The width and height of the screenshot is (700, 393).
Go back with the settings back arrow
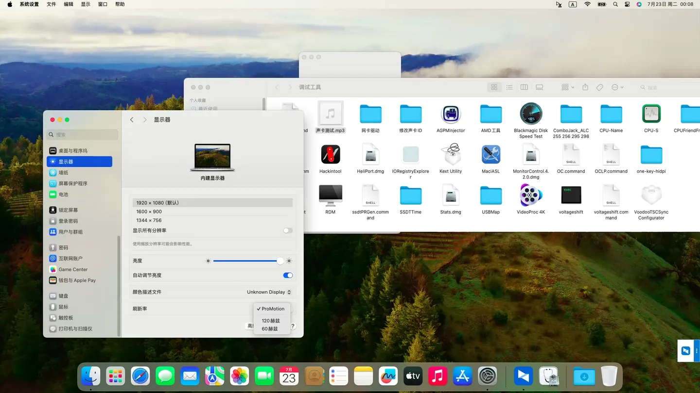click(132, 120)
